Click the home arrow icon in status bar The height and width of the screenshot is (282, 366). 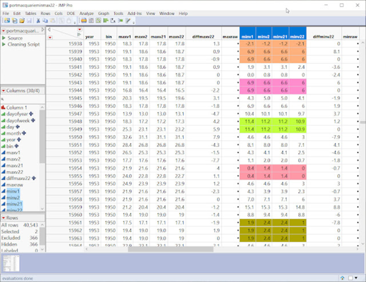[x=343, y=277]
